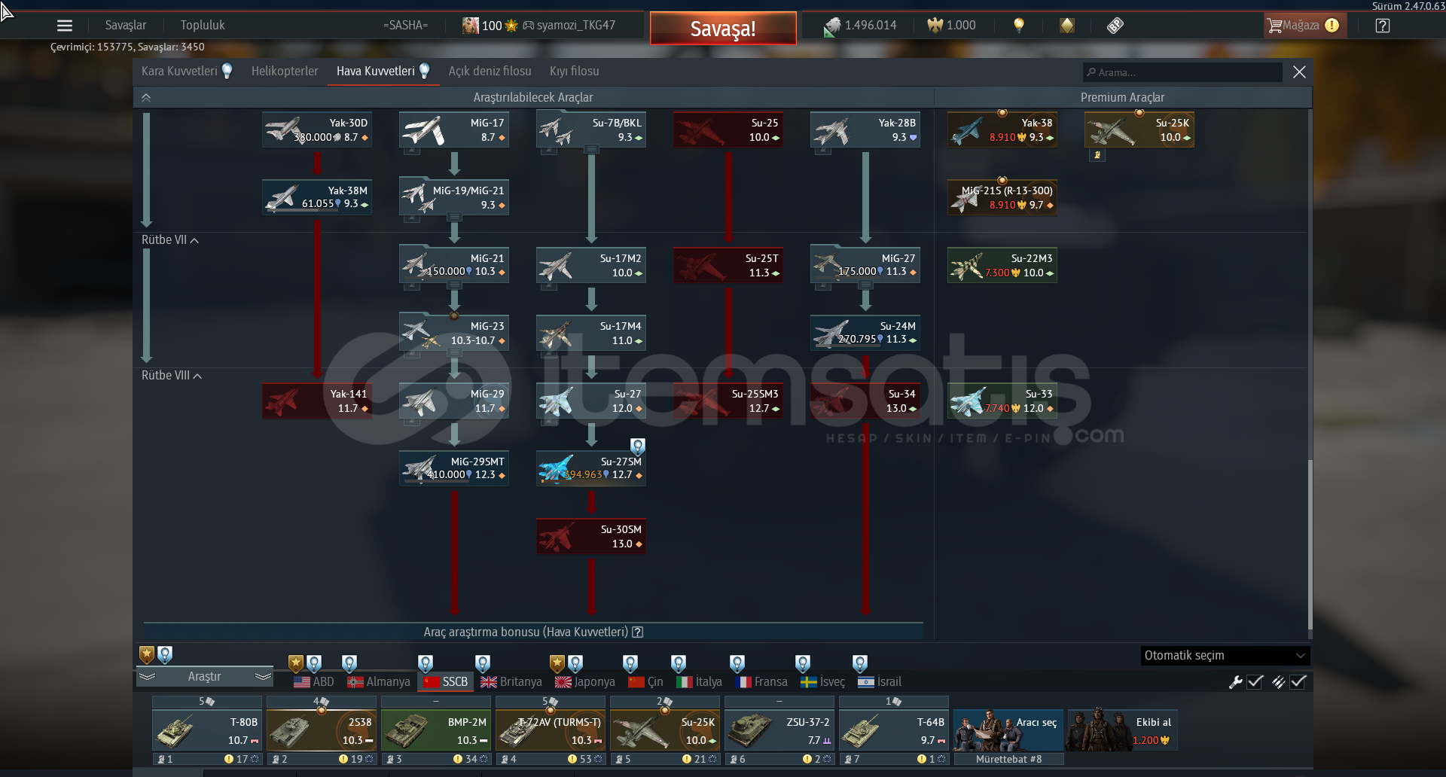Select the Su-27 aircraft card
The width and height of the screenshot is (1446, 777).
coord(591,401)
